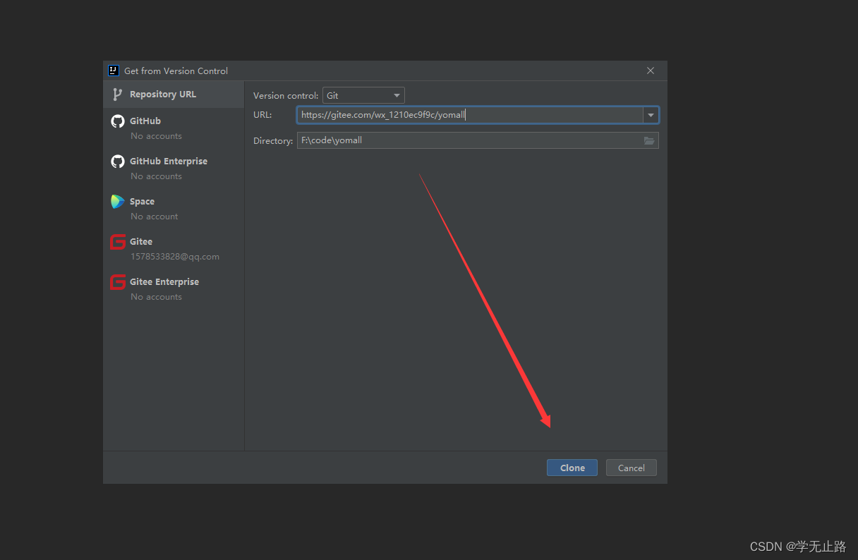Switch to the GitHub section
The width and height of the screenshot is (858, 560).
tap(174, 128)
